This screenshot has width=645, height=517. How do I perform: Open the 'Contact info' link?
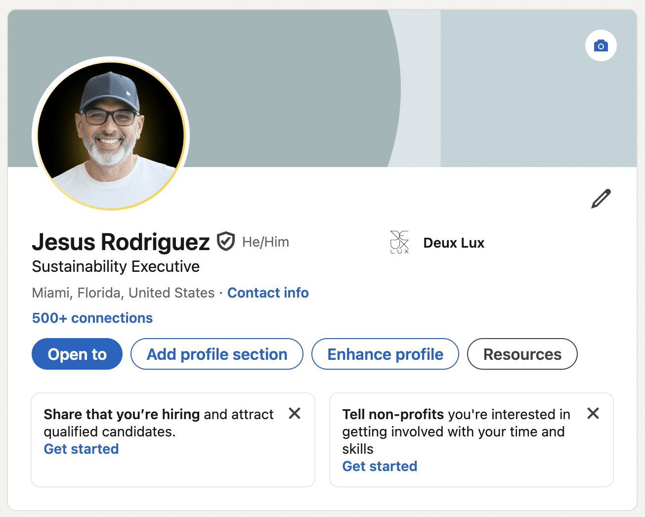click(268, 293)
